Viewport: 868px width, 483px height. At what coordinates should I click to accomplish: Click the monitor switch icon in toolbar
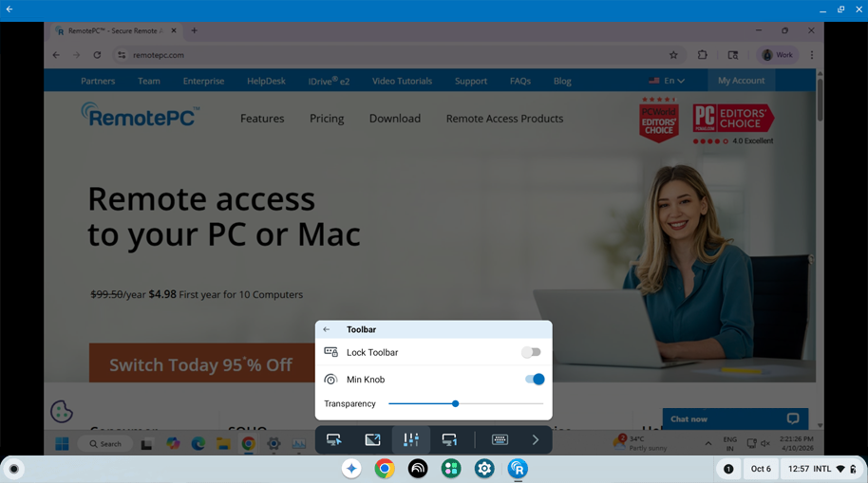pos(449,440)
